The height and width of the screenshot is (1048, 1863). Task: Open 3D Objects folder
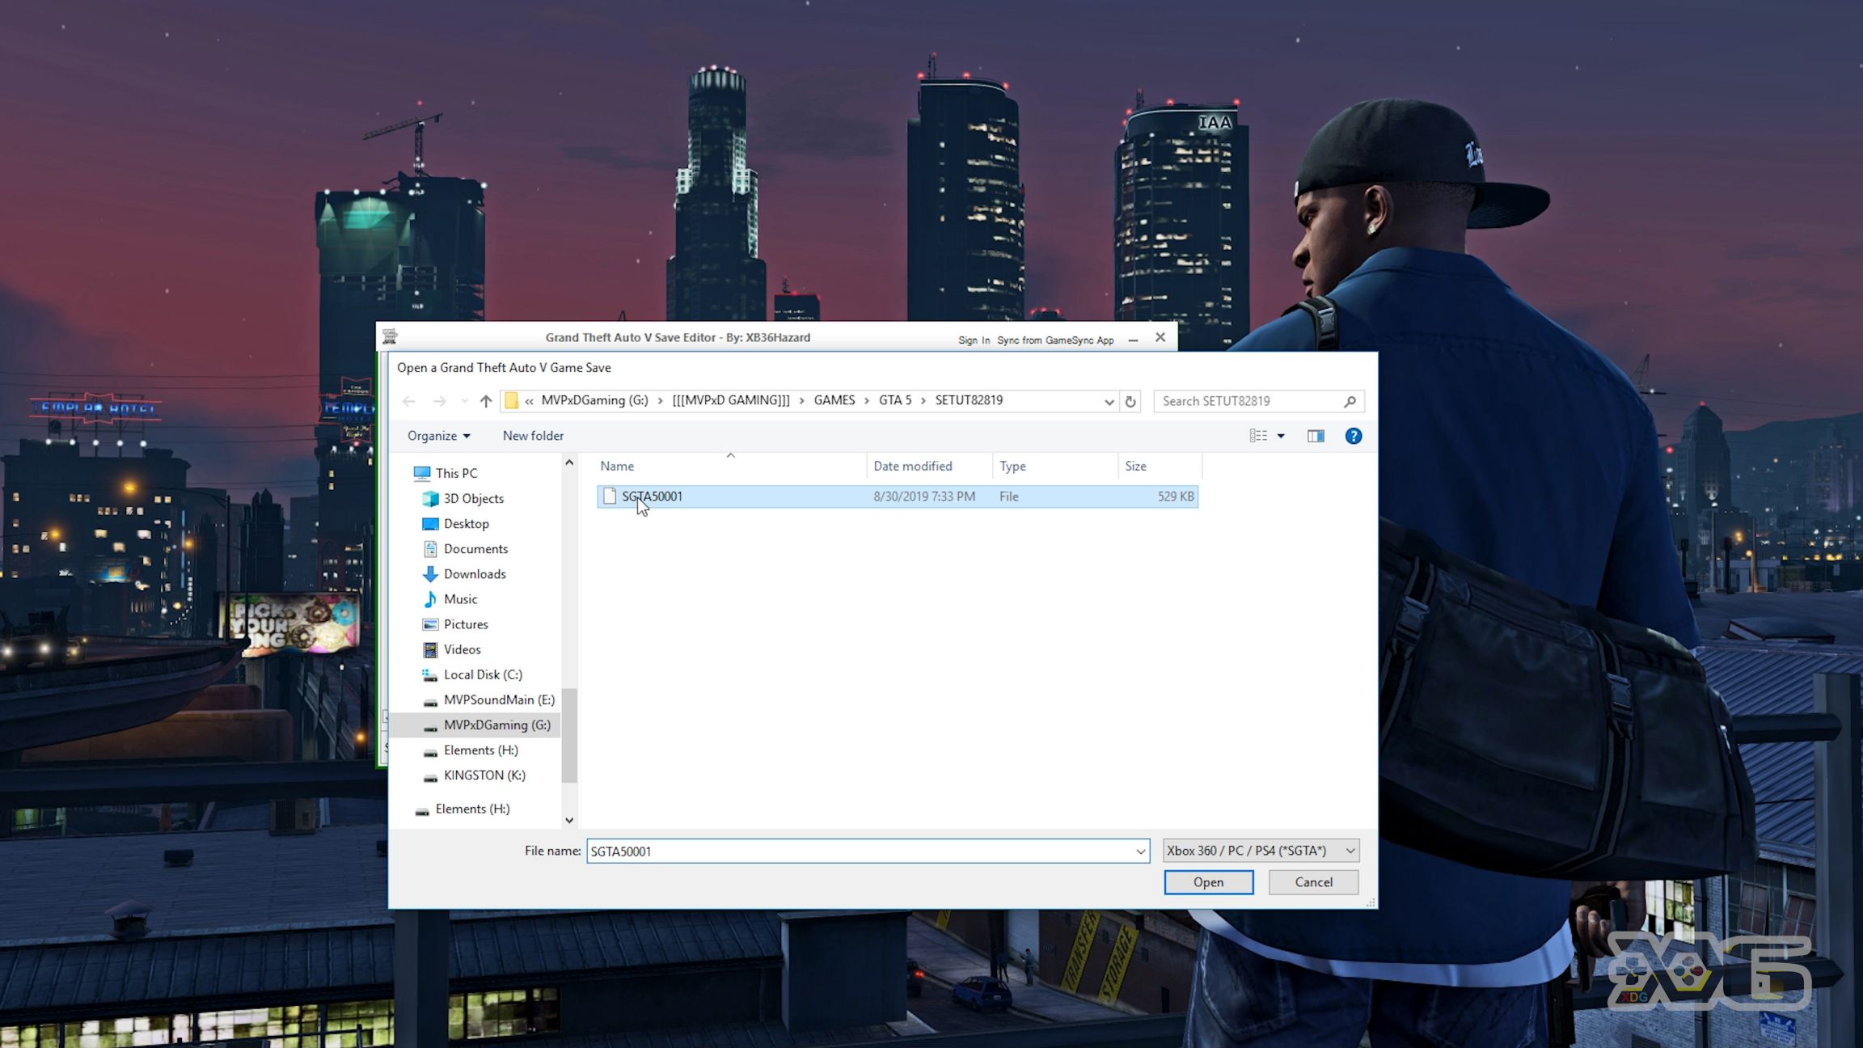[473, 498]
